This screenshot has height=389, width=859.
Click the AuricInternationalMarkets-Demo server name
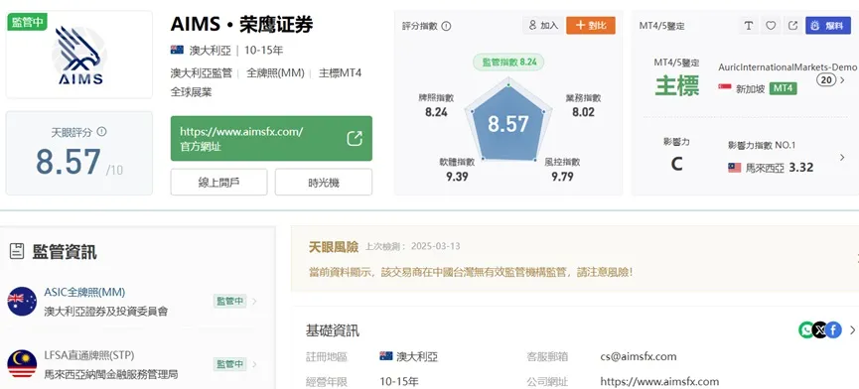coord(787,67)
